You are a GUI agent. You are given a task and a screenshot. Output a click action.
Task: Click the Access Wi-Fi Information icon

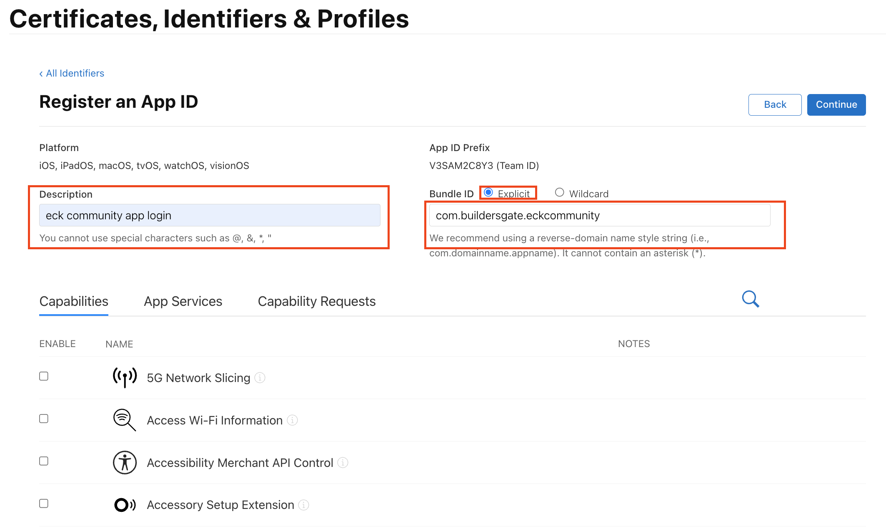point(125,420)
